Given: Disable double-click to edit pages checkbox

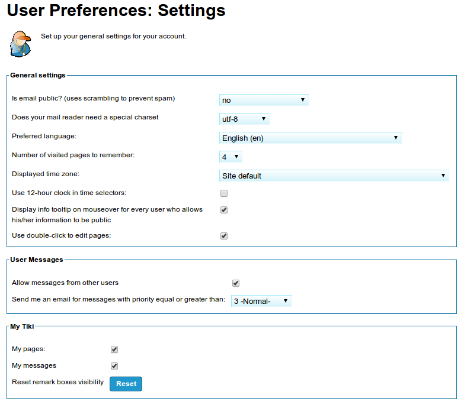Looking at the screenshot, I should pos(224,236).
